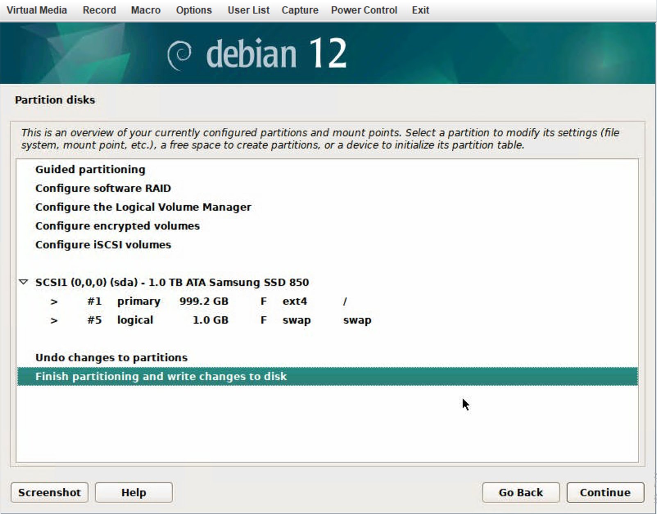This screenshot has height=514, width=657.
Task: Select Configure iSCSI volumes
Action: pyautogui.click(x=103, y=245)
